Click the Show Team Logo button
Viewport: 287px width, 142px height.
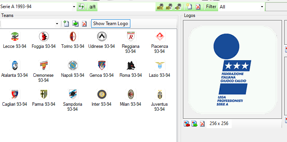coord(111,24)
